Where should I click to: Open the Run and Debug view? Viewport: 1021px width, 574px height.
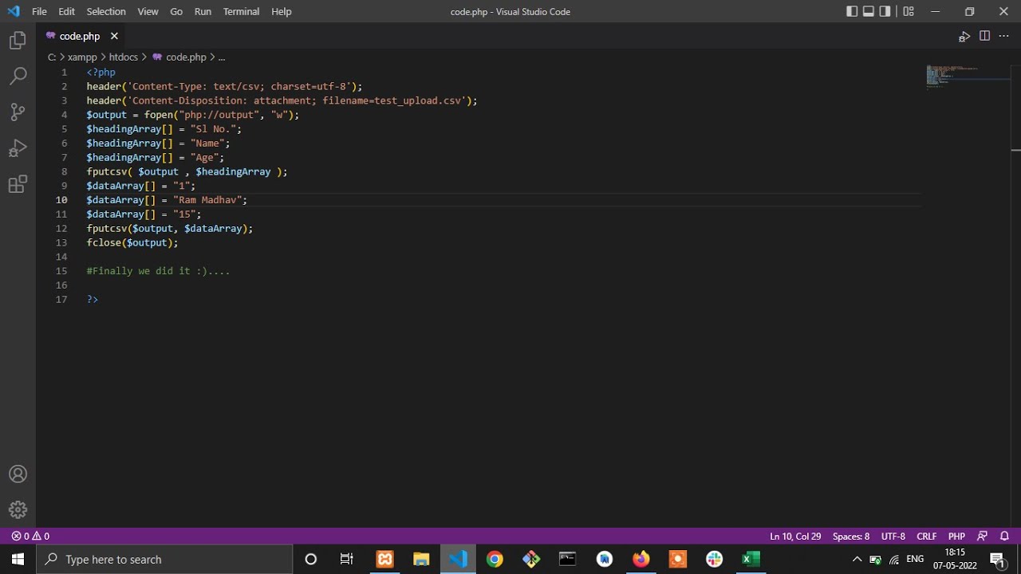click(18, 148)
